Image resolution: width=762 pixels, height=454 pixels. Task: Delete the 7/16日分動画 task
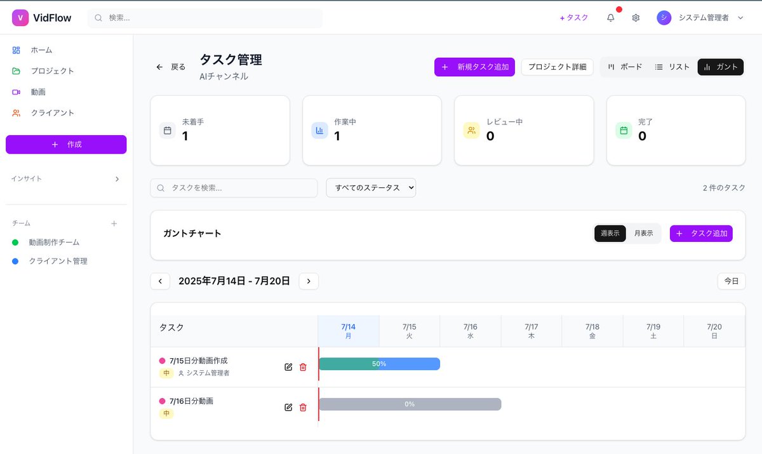(303, 407)
